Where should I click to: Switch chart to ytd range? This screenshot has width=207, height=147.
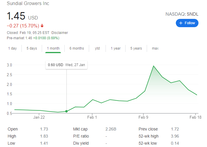pos(97,48)
